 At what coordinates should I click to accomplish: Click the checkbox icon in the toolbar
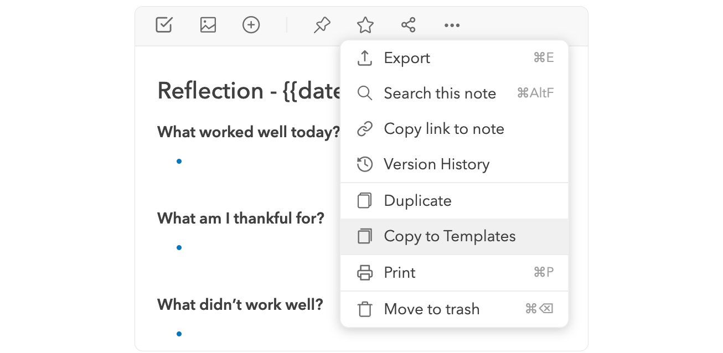[x=164, y=25]
